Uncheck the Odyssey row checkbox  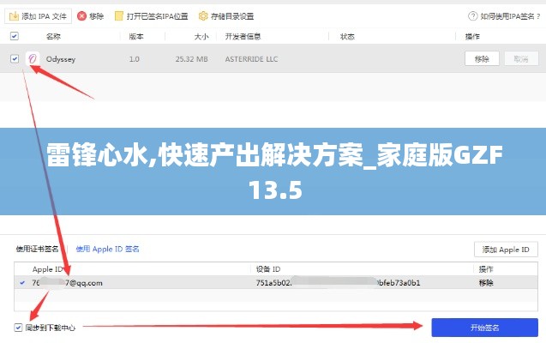pos(15,58)
